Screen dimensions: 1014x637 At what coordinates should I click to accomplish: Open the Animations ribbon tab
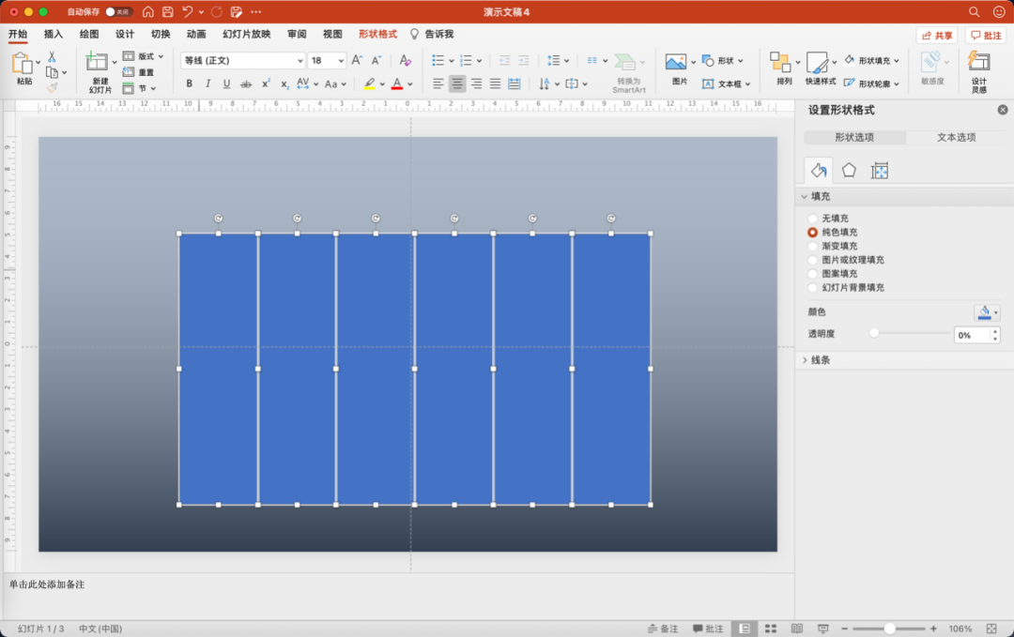[196, 34]
